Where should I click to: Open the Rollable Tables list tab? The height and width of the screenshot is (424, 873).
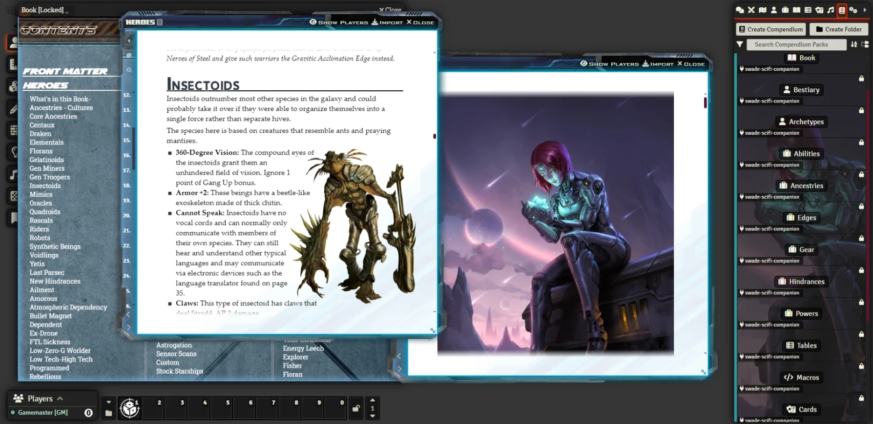click(x=808, y=10)
